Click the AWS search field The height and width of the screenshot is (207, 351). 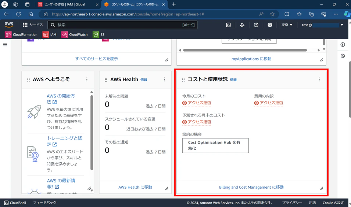click(x=122, y=25)
